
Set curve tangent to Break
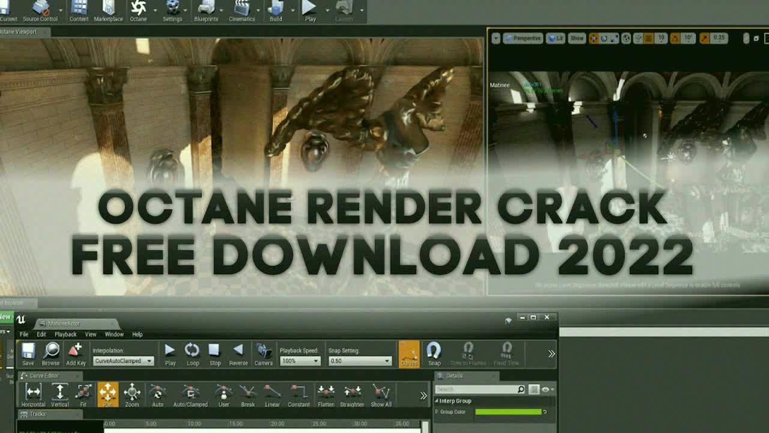(x=248, y=395)
